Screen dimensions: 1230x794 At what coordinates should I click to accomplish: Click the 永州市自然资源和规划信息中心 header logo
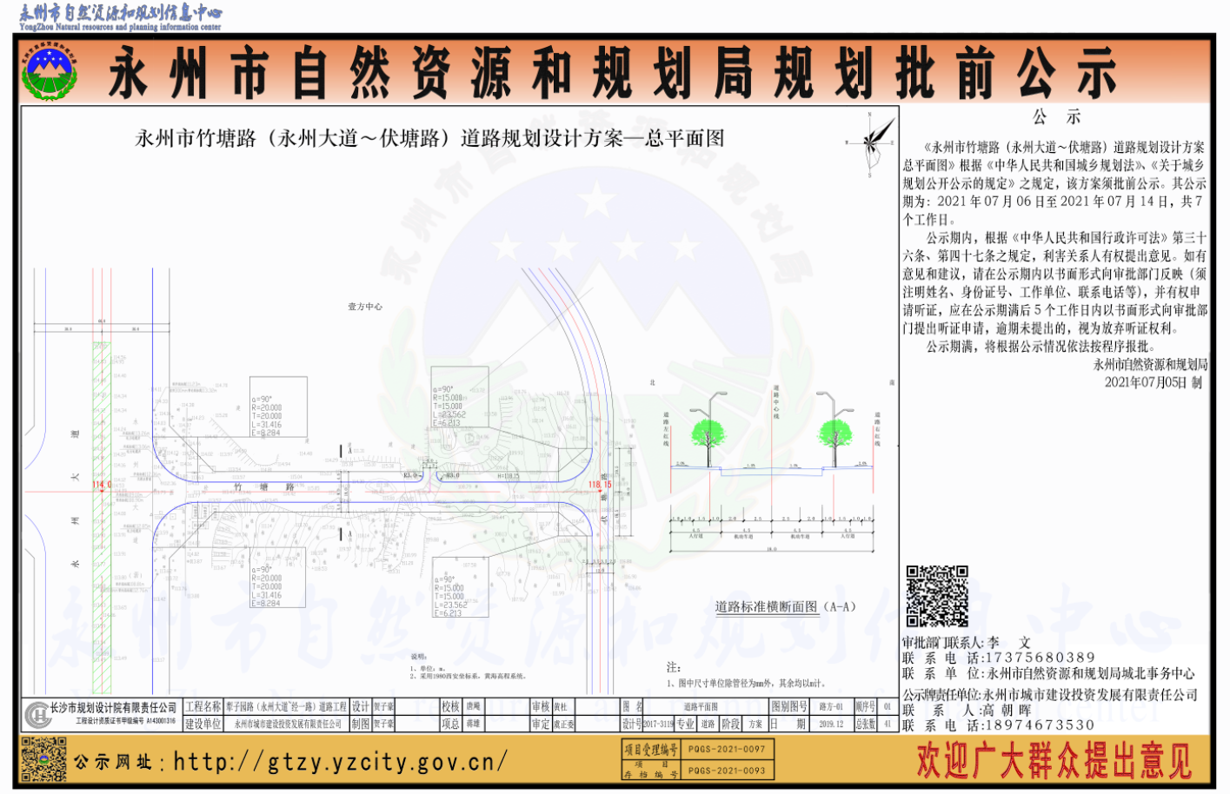[x=121, y=15]
